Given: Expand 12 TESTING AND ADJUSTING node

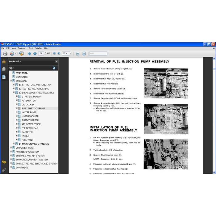Looking at the screenshot, I should (14, 89).
